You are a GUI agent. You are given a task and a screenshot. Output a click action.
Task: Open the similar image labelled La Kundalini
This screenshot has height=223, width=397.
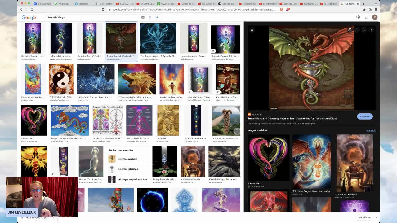[x=269, y=158]
